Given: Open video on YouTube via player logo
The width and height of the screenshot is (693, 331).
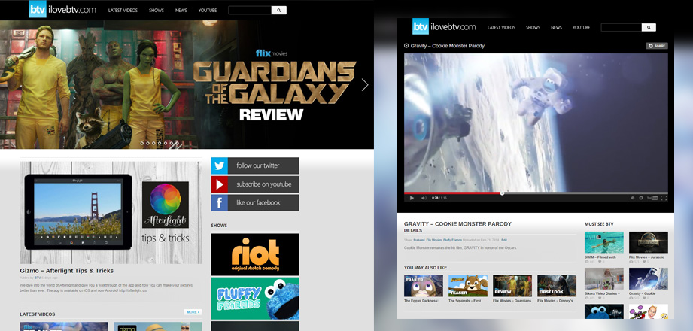Looking at the screenshot, I should point(652,198).
